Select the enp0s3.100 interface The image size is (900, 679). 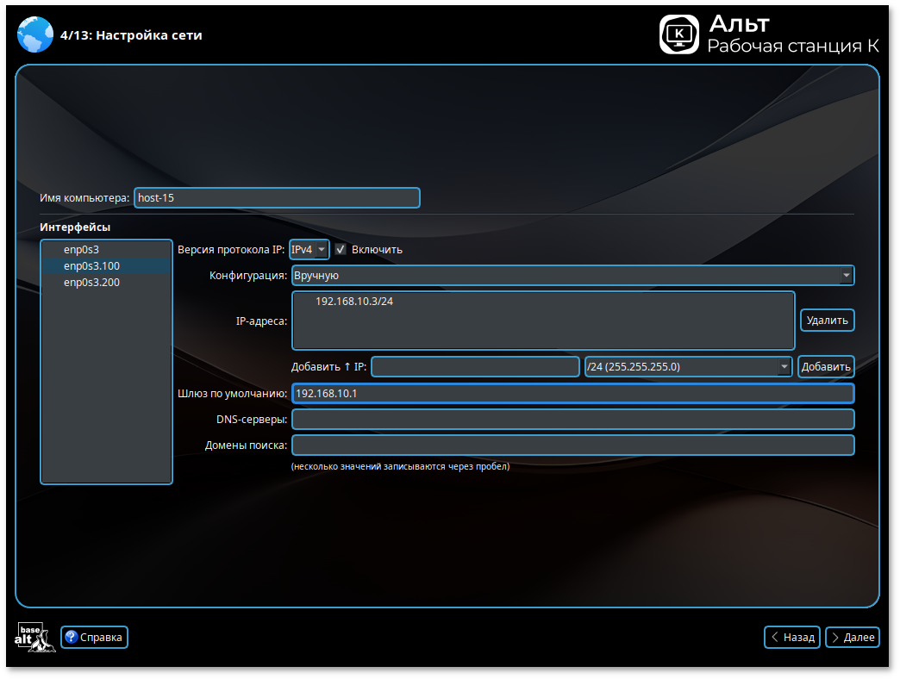tap(91, 266)
